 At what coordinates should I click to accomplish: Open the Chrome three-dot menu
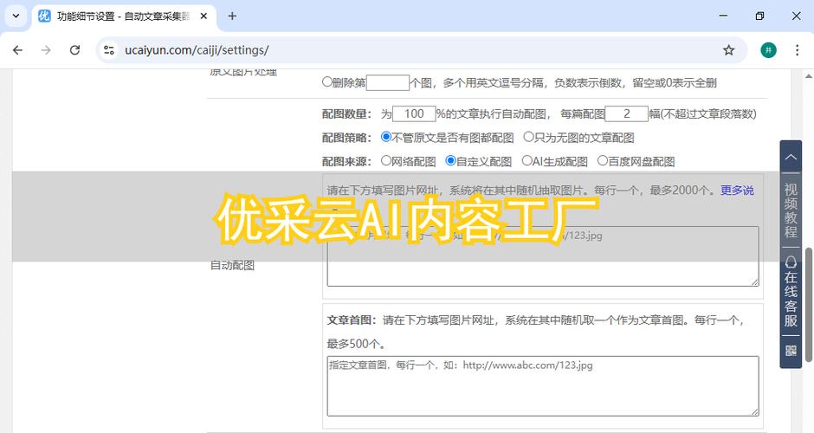click(x=797, y=50)
